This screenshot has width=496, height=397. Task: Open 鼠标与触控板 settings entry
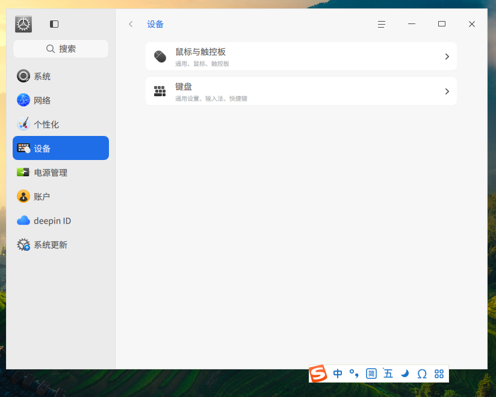(x=301, y=57)
